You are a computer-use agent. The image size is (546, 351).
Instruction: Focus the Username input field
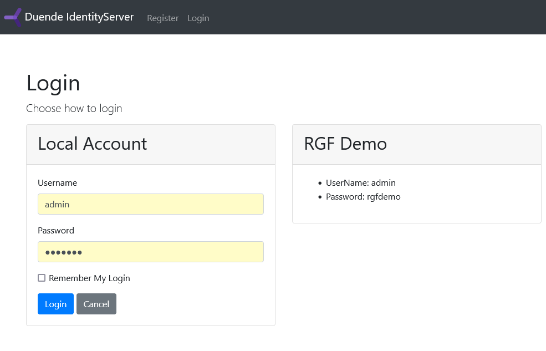pos(150,204)
